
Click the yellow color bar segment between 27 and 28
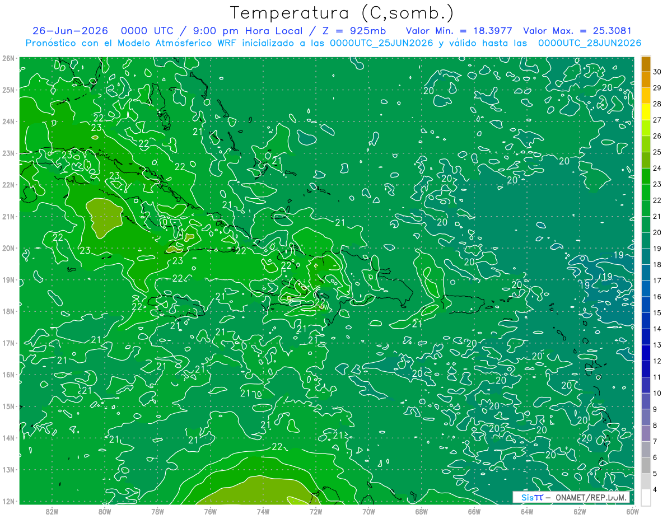coord(646,111)
